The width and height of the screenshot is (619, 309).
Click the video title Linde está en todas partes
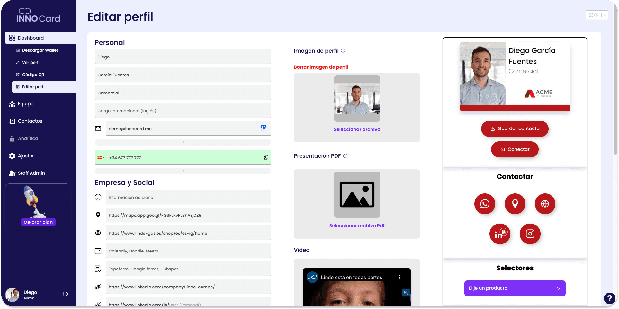point(352,277)
